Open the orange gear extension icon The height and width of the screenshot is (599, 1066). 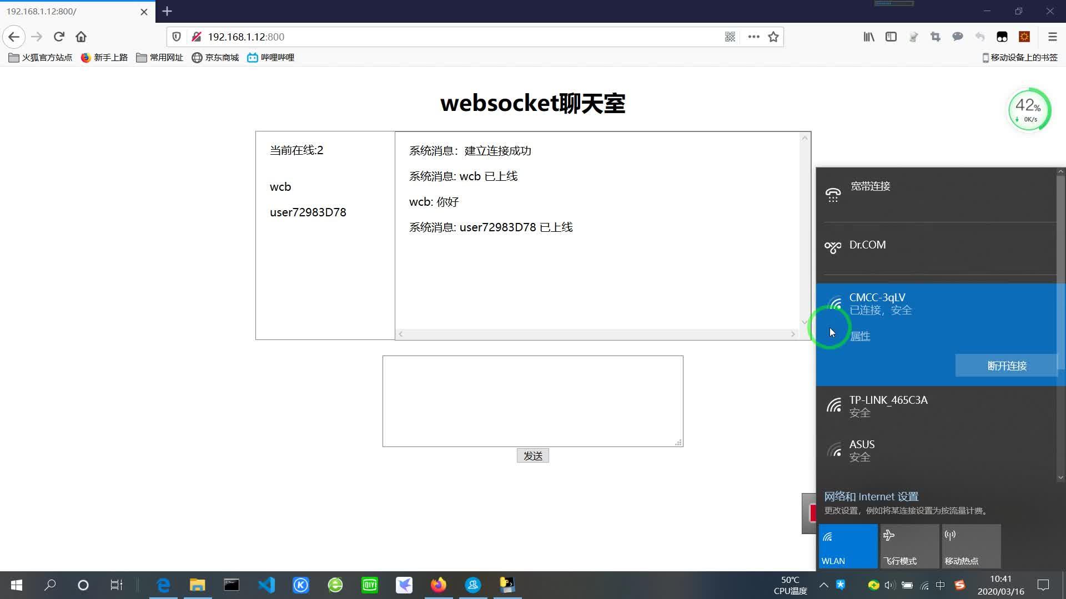pyautogui.click(x=1024, y=37)
